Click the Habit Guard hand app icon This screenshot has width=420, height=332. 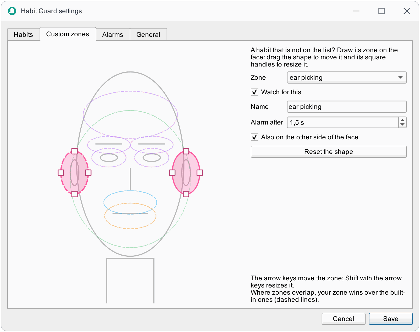[12, 11]
